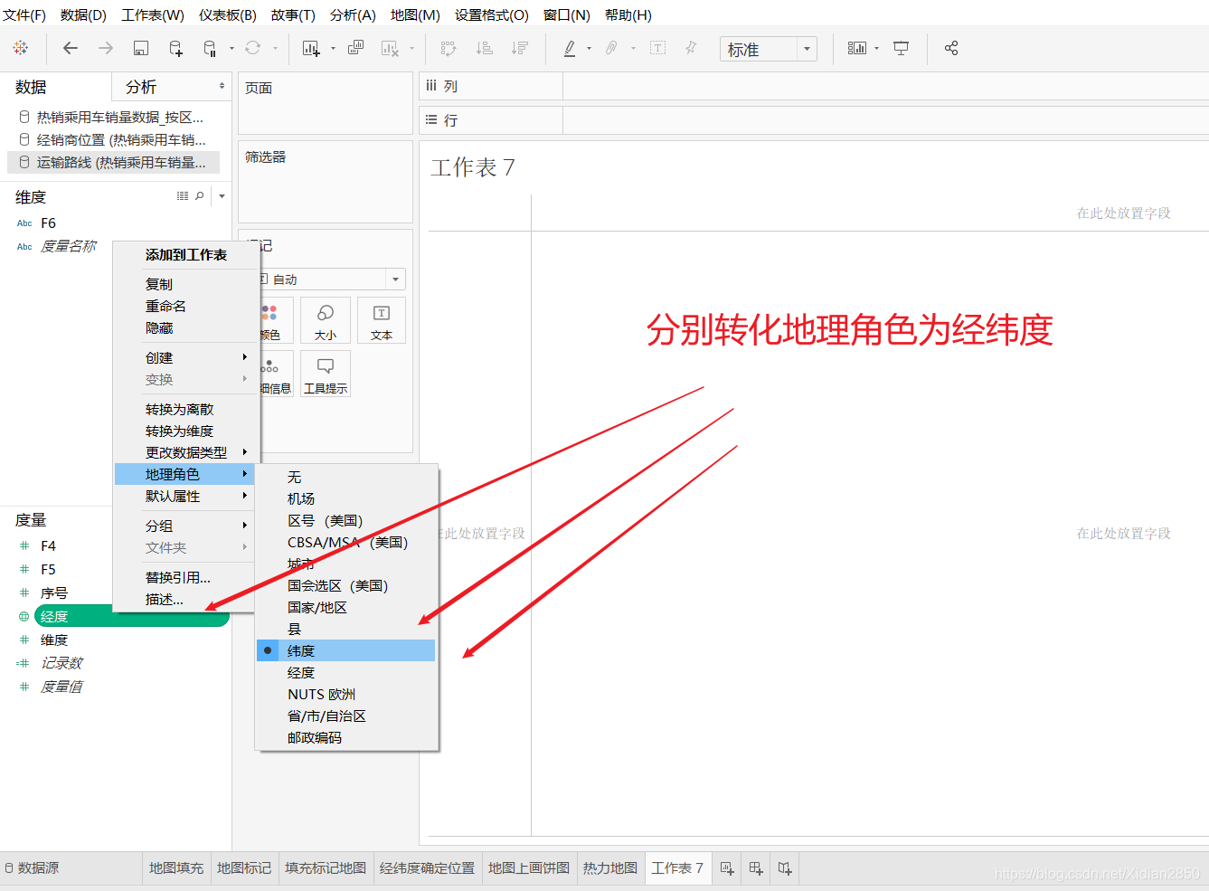Image resolution: width=1209 pixels, height=891 pixels.
Task: Expand the 更改数据类型 submenu
Action: tap(186, 452)
